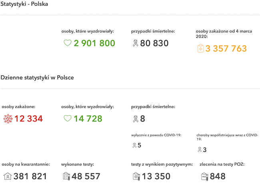Select the Dzienne statystyki w Polsce heading
Image resolution: width=260 pixels, height=185 pixels.
coord(37,78)
